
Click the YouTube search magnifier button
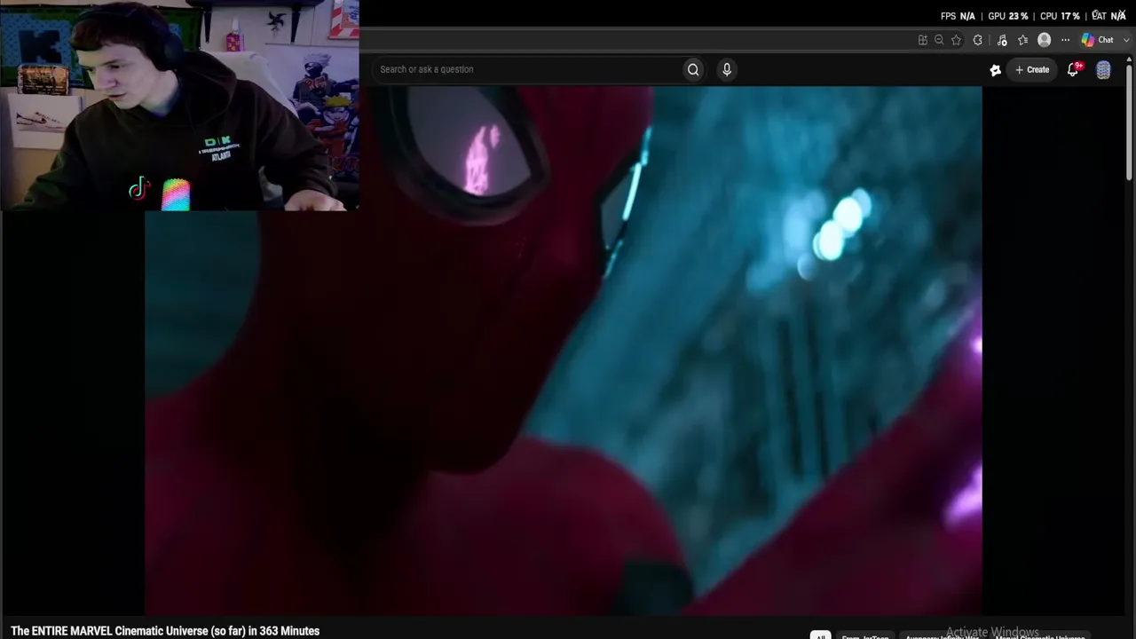[x=693, y=69]
